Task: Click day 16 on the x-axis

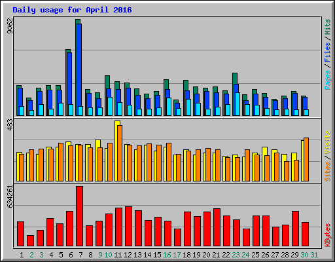Action: [167, 255]
